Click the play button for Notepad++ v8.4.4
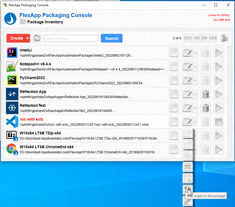Image resolution: width=235 pixels, height=207 pixels. point(219,66)
